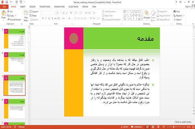Click Convert to SmartArt button
Screen dimensions: 195x129
coord(111,20)
